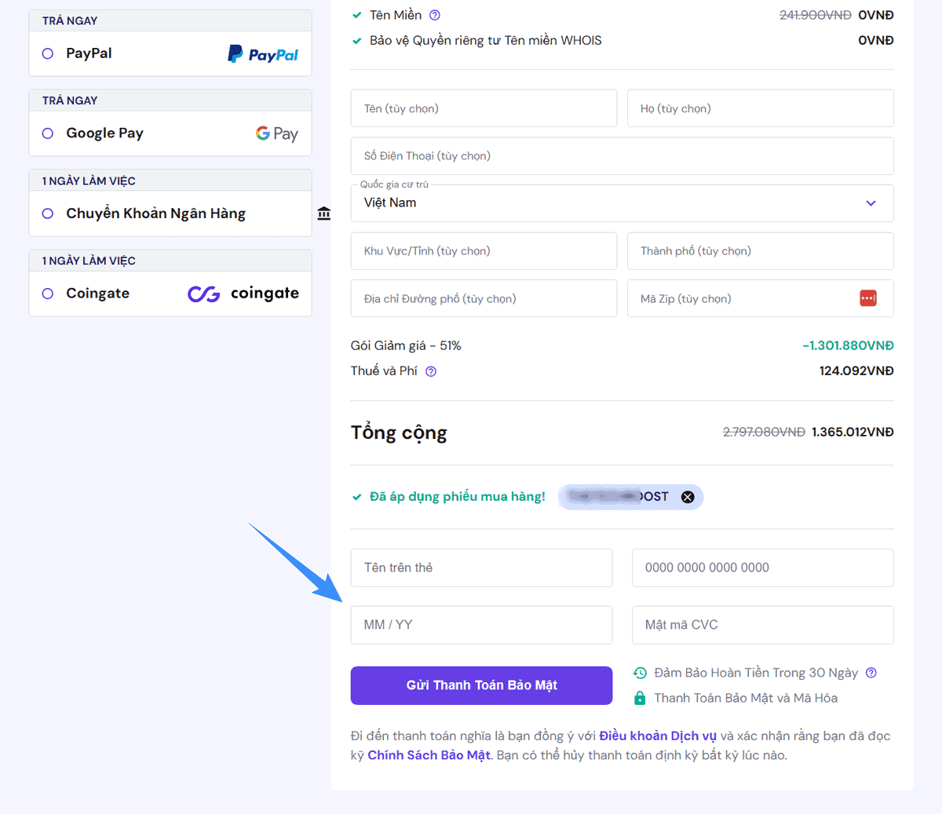Click the bank building icon
This screenshot has width=942, height=814.
click(324, 214)
